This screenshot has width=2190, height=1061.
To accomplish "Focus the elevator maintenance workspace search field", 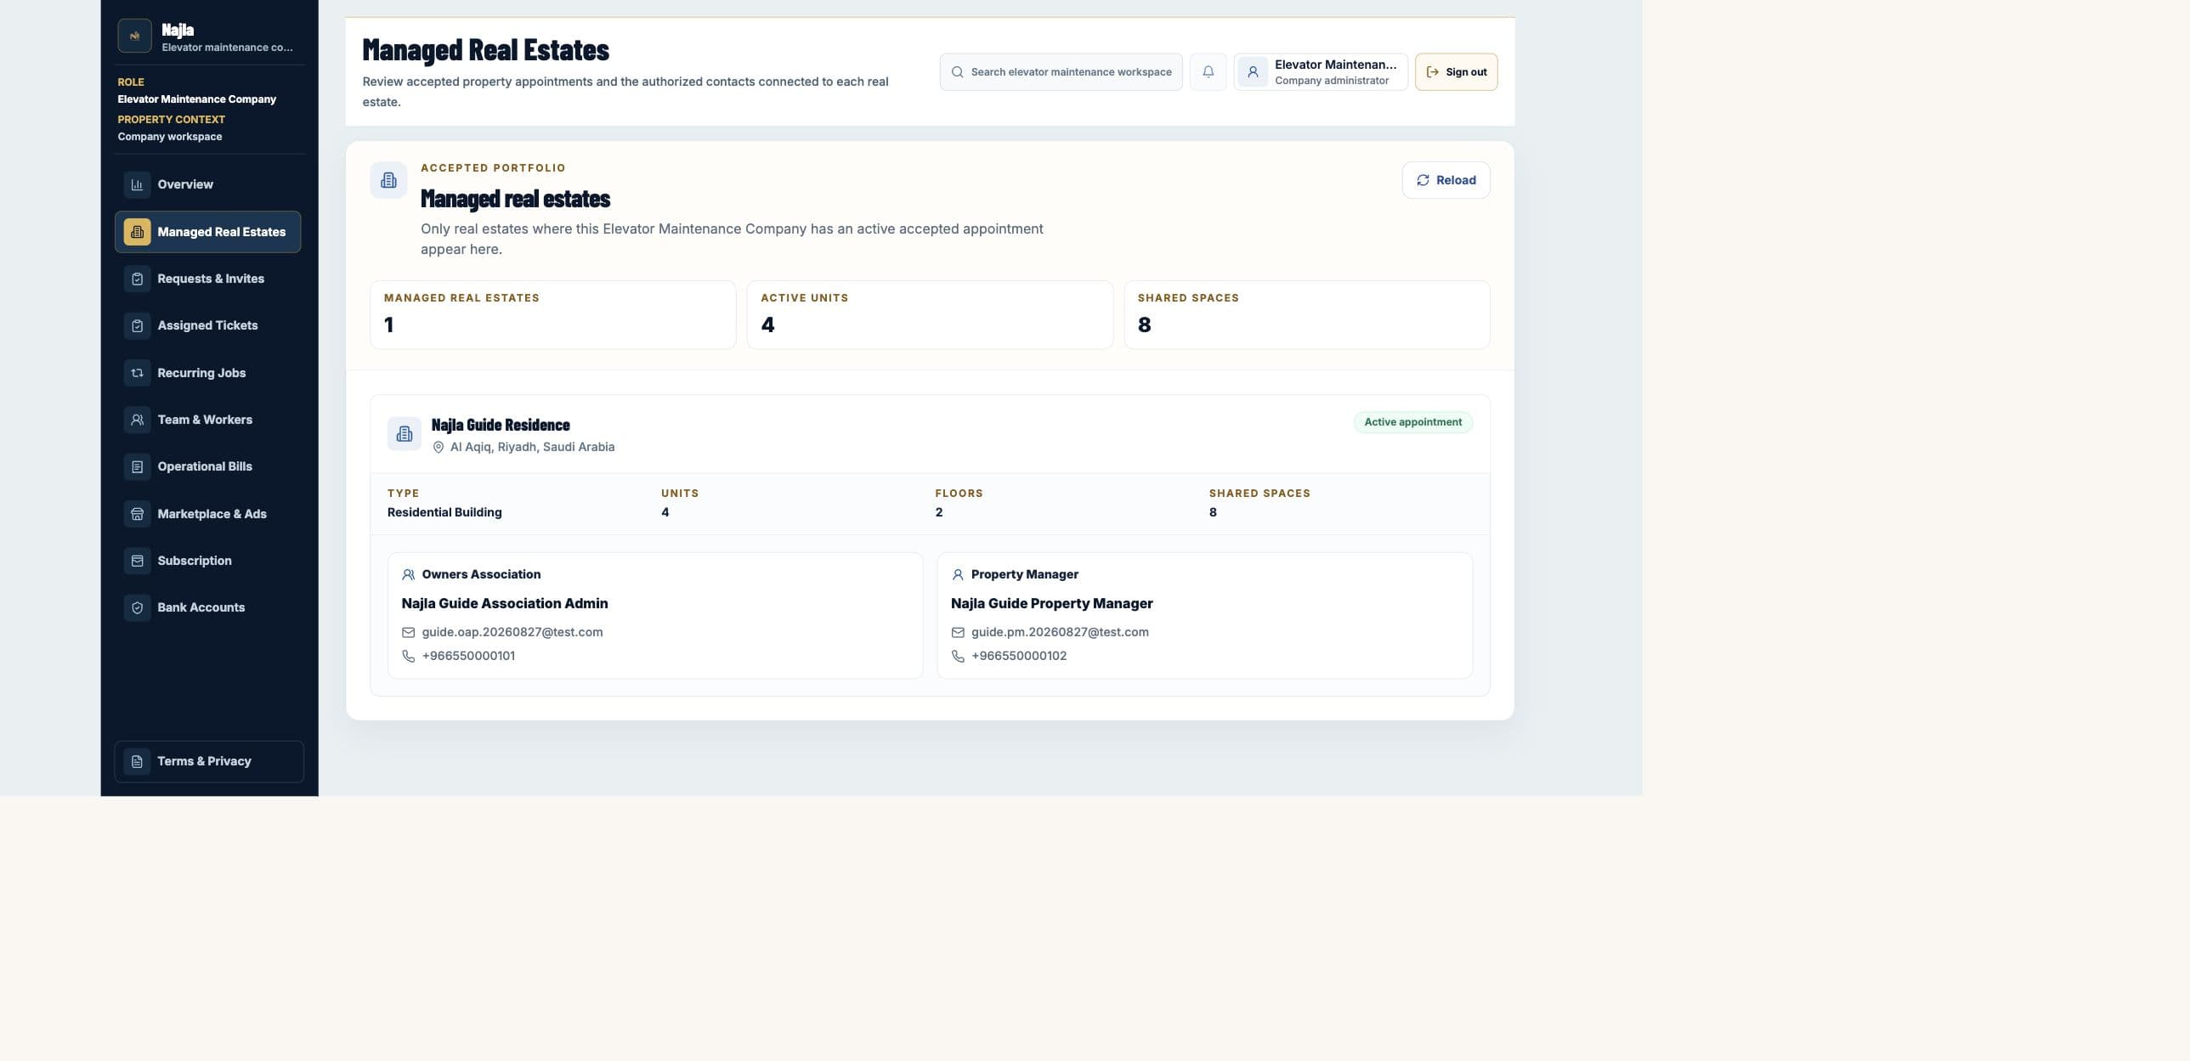I will 1060,72.
